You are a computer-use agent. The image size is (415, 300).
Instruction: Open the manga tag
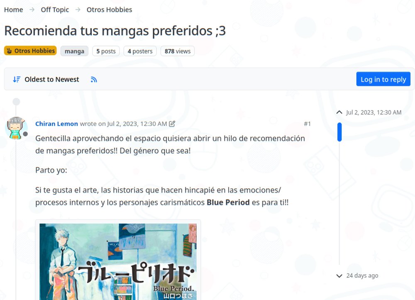point(74,51)
